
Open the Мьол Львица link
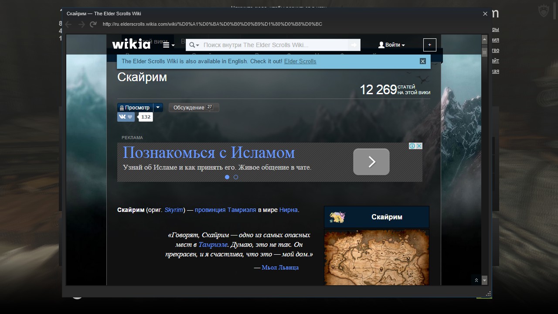coord(280,267)
